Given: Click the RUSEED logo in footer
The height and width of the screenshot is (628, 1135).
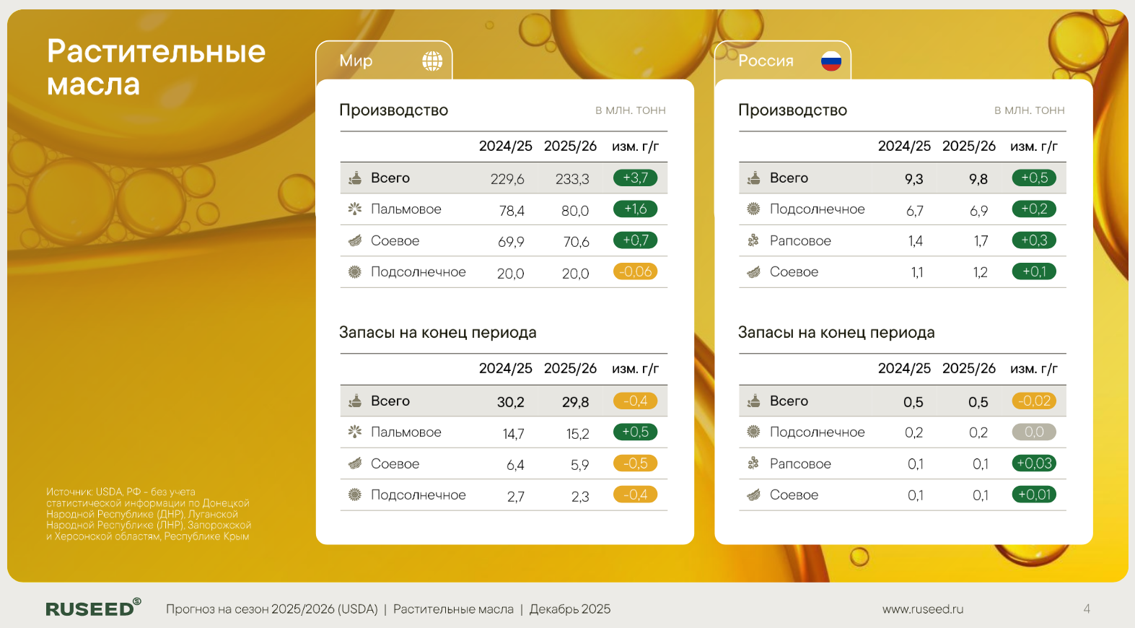Looking at the screenshot, I should tap(93, 609).
